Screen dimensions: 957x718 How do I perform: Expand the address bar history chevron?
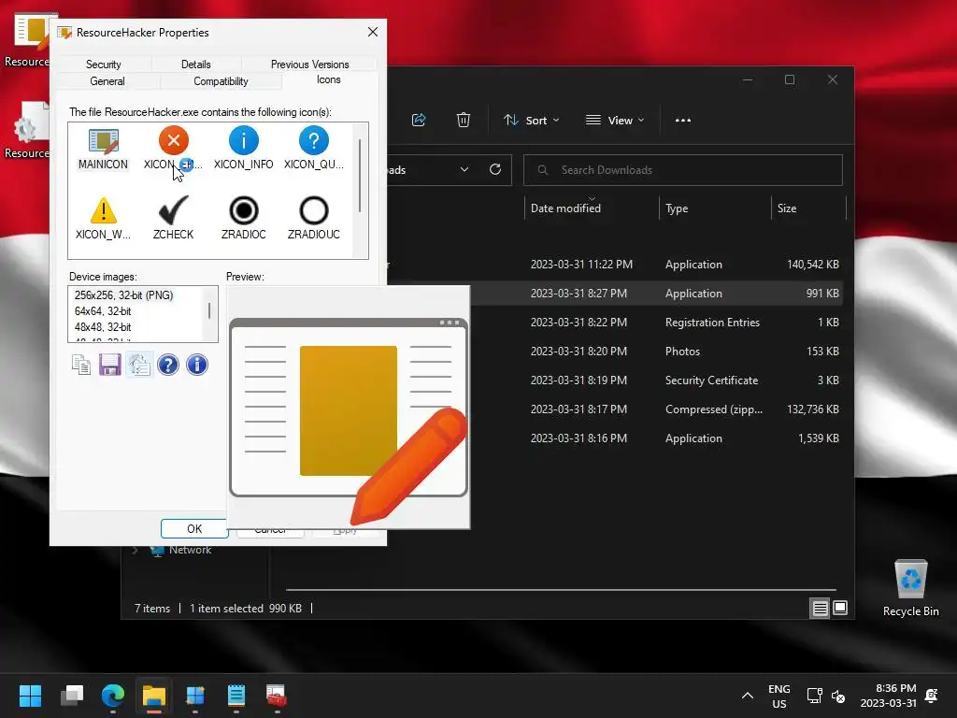464,170
